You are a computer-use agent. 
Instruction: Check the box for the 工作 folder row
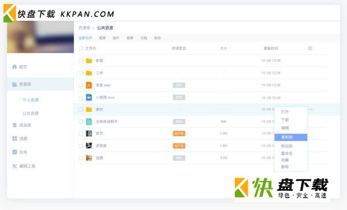81,73
